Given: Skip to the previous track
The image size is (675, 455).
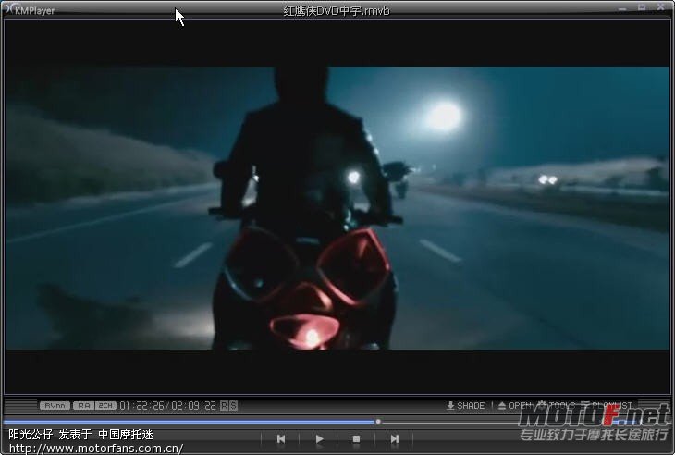Looking at the screenshot, I should click(281, 439).
